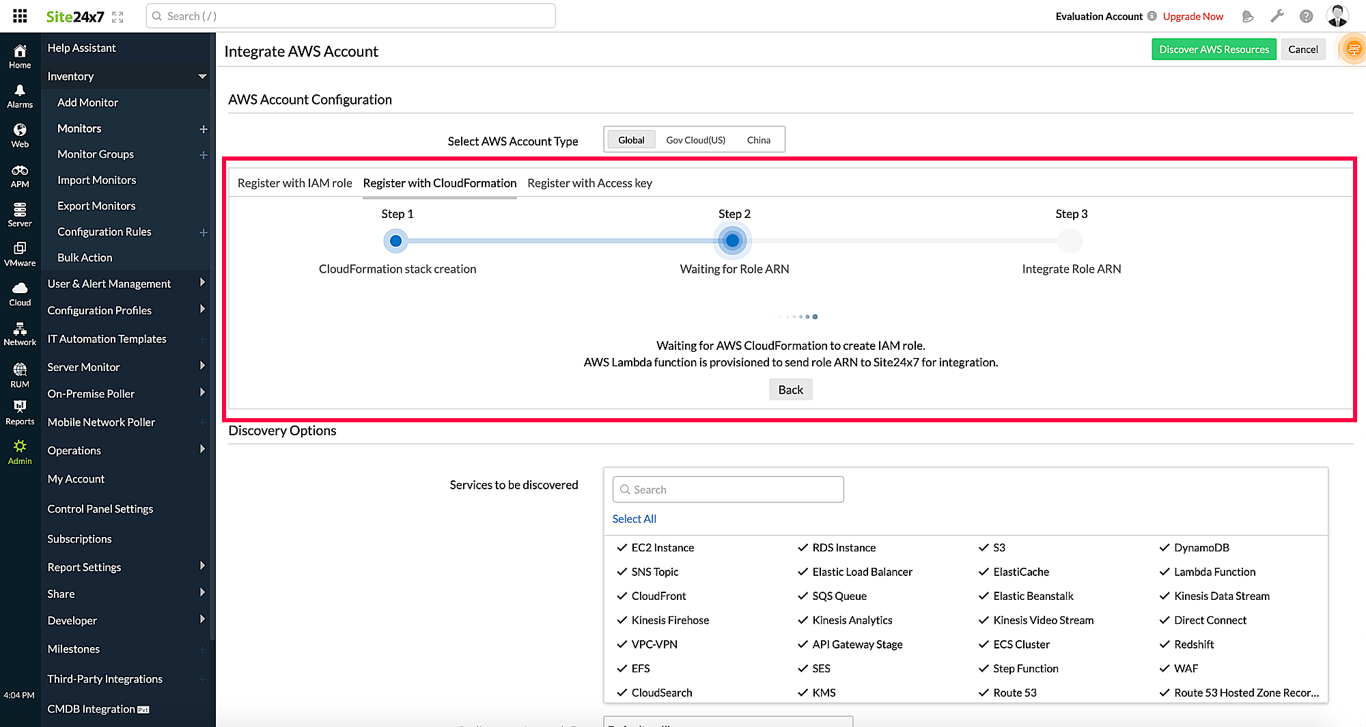The image size is (1366, 727).
Task: Click the Step 1 progress marker
Action: [395, 241]
